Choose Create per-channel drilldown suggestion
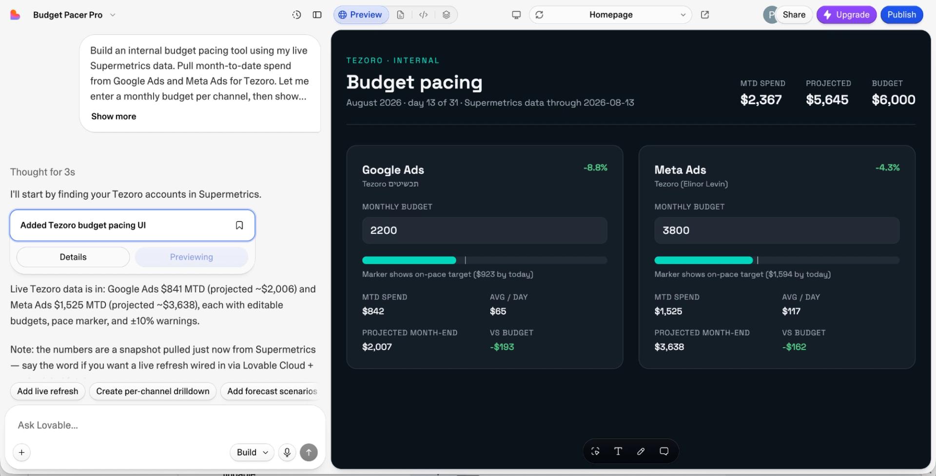The height and width of the screenshot is (476, 936). point(153,391)
